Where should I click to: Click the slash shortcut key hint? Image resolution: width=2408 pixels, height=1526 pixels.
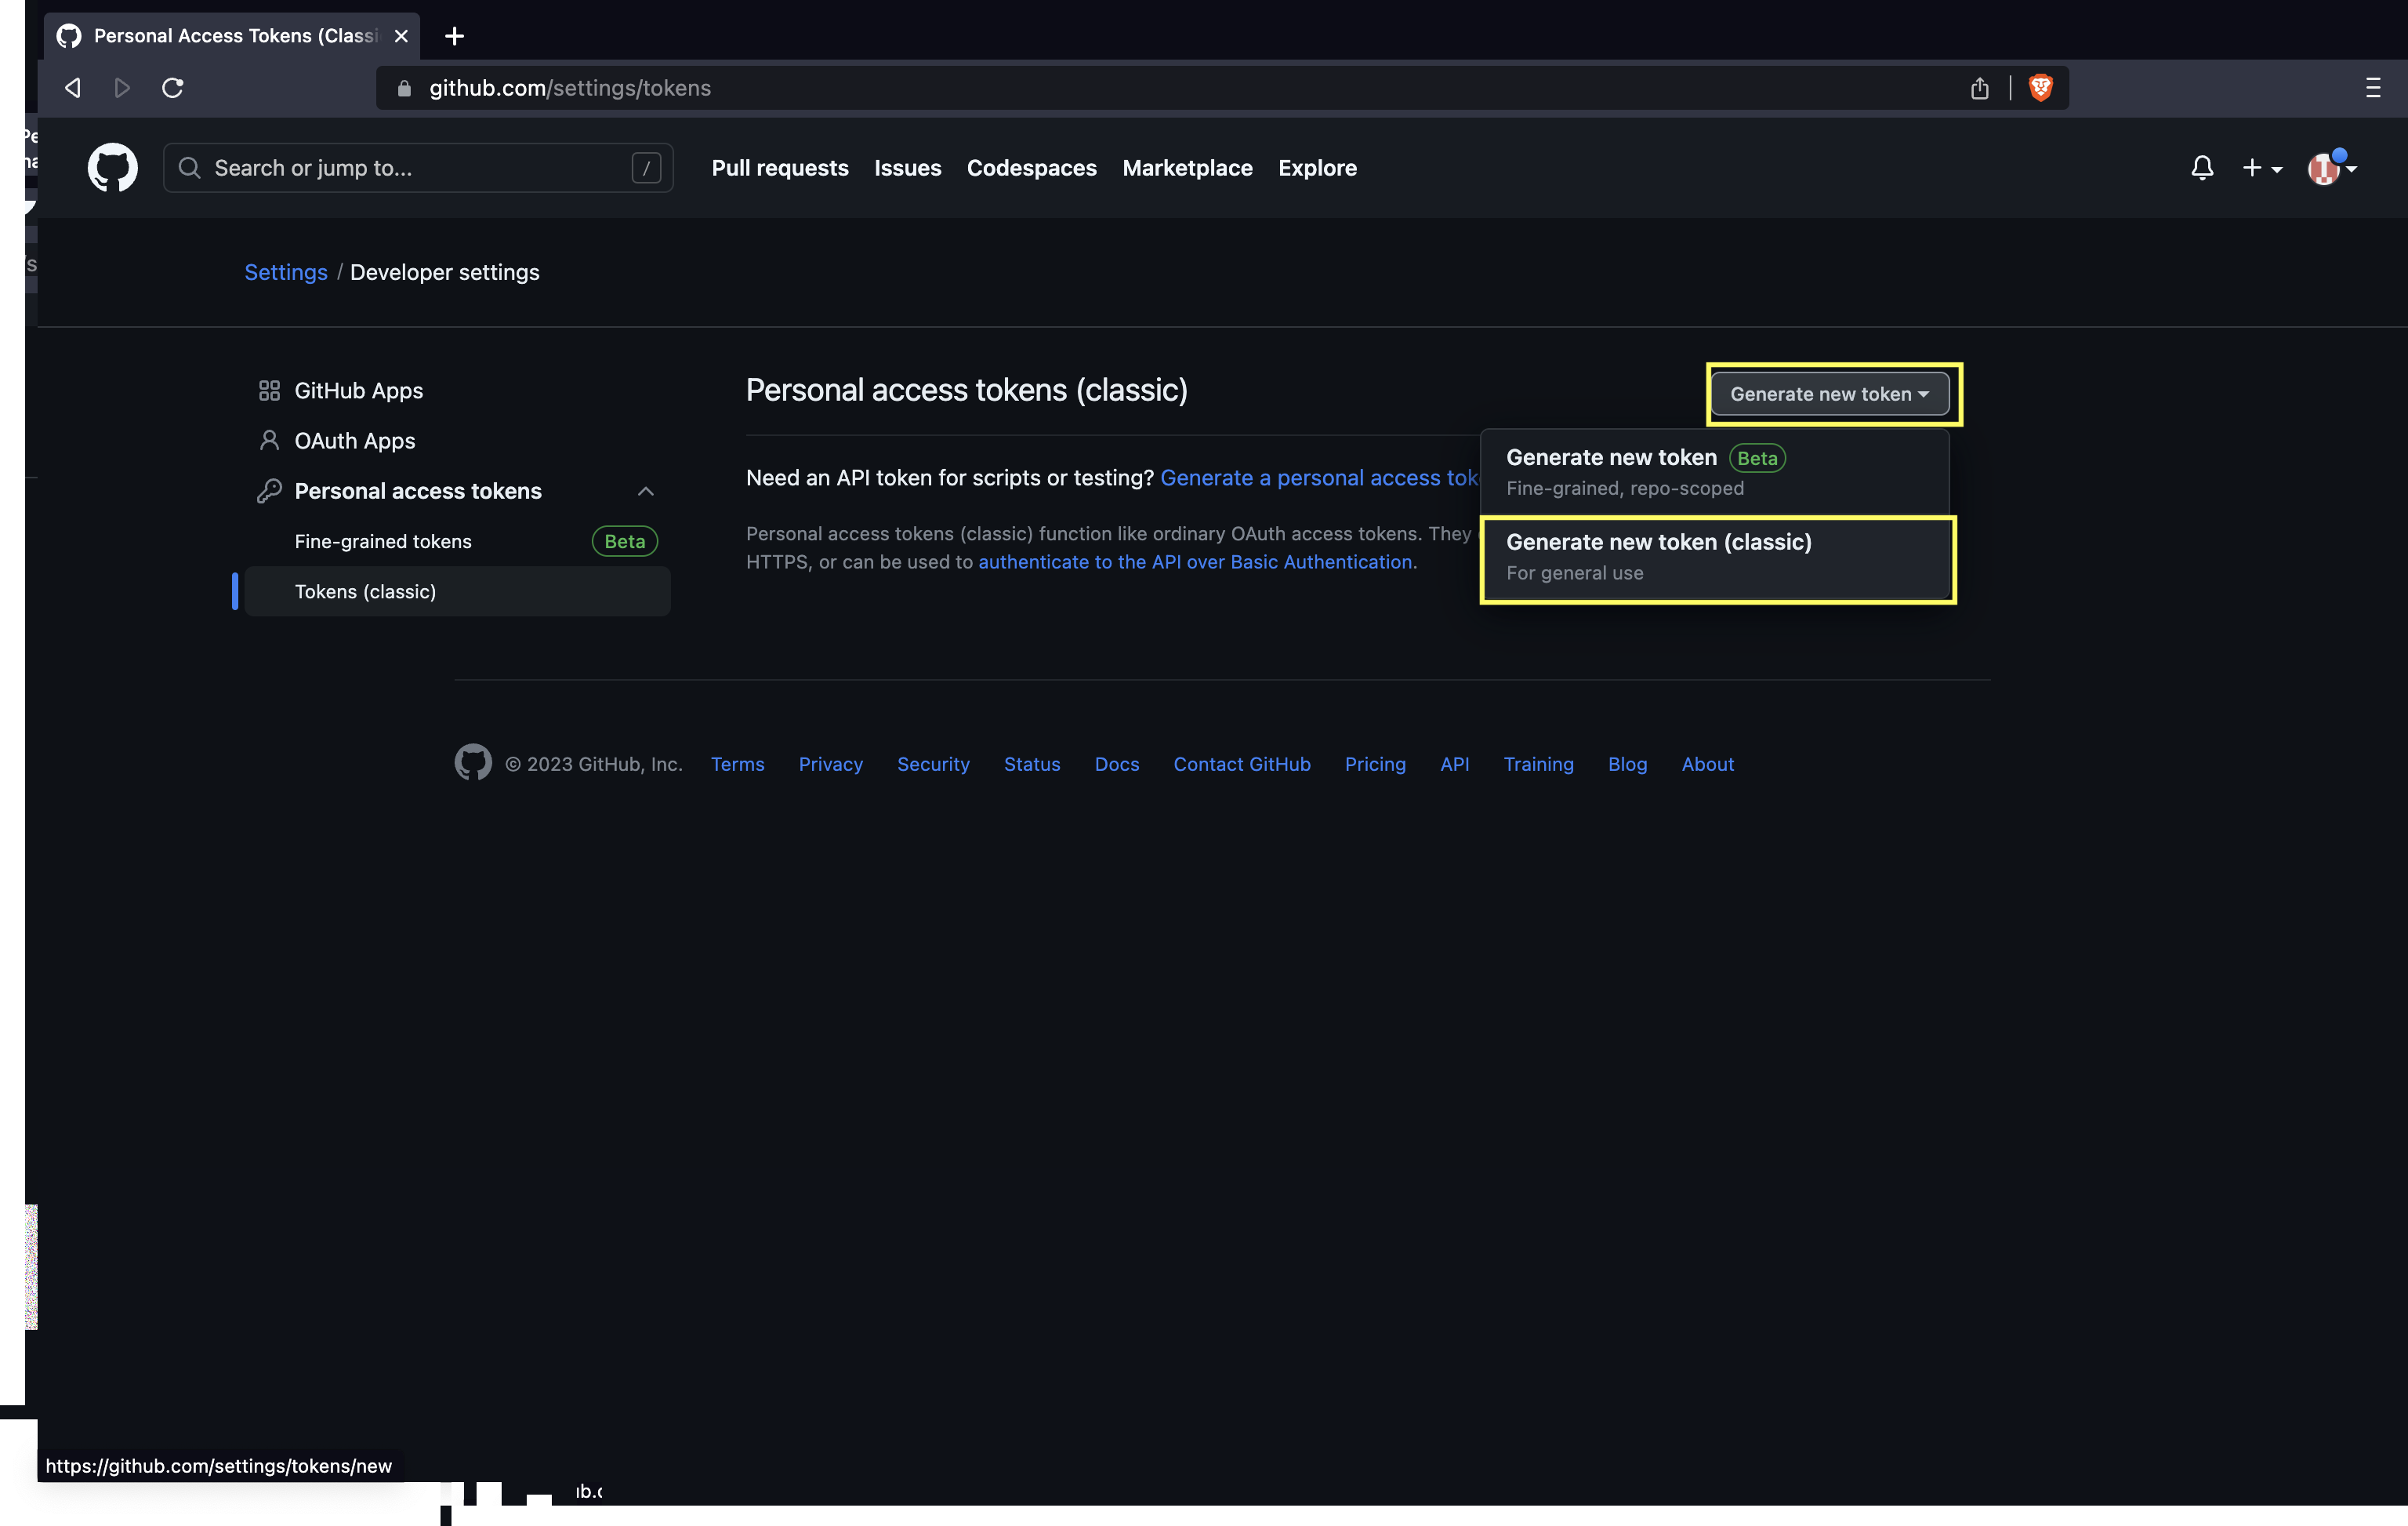646,168
